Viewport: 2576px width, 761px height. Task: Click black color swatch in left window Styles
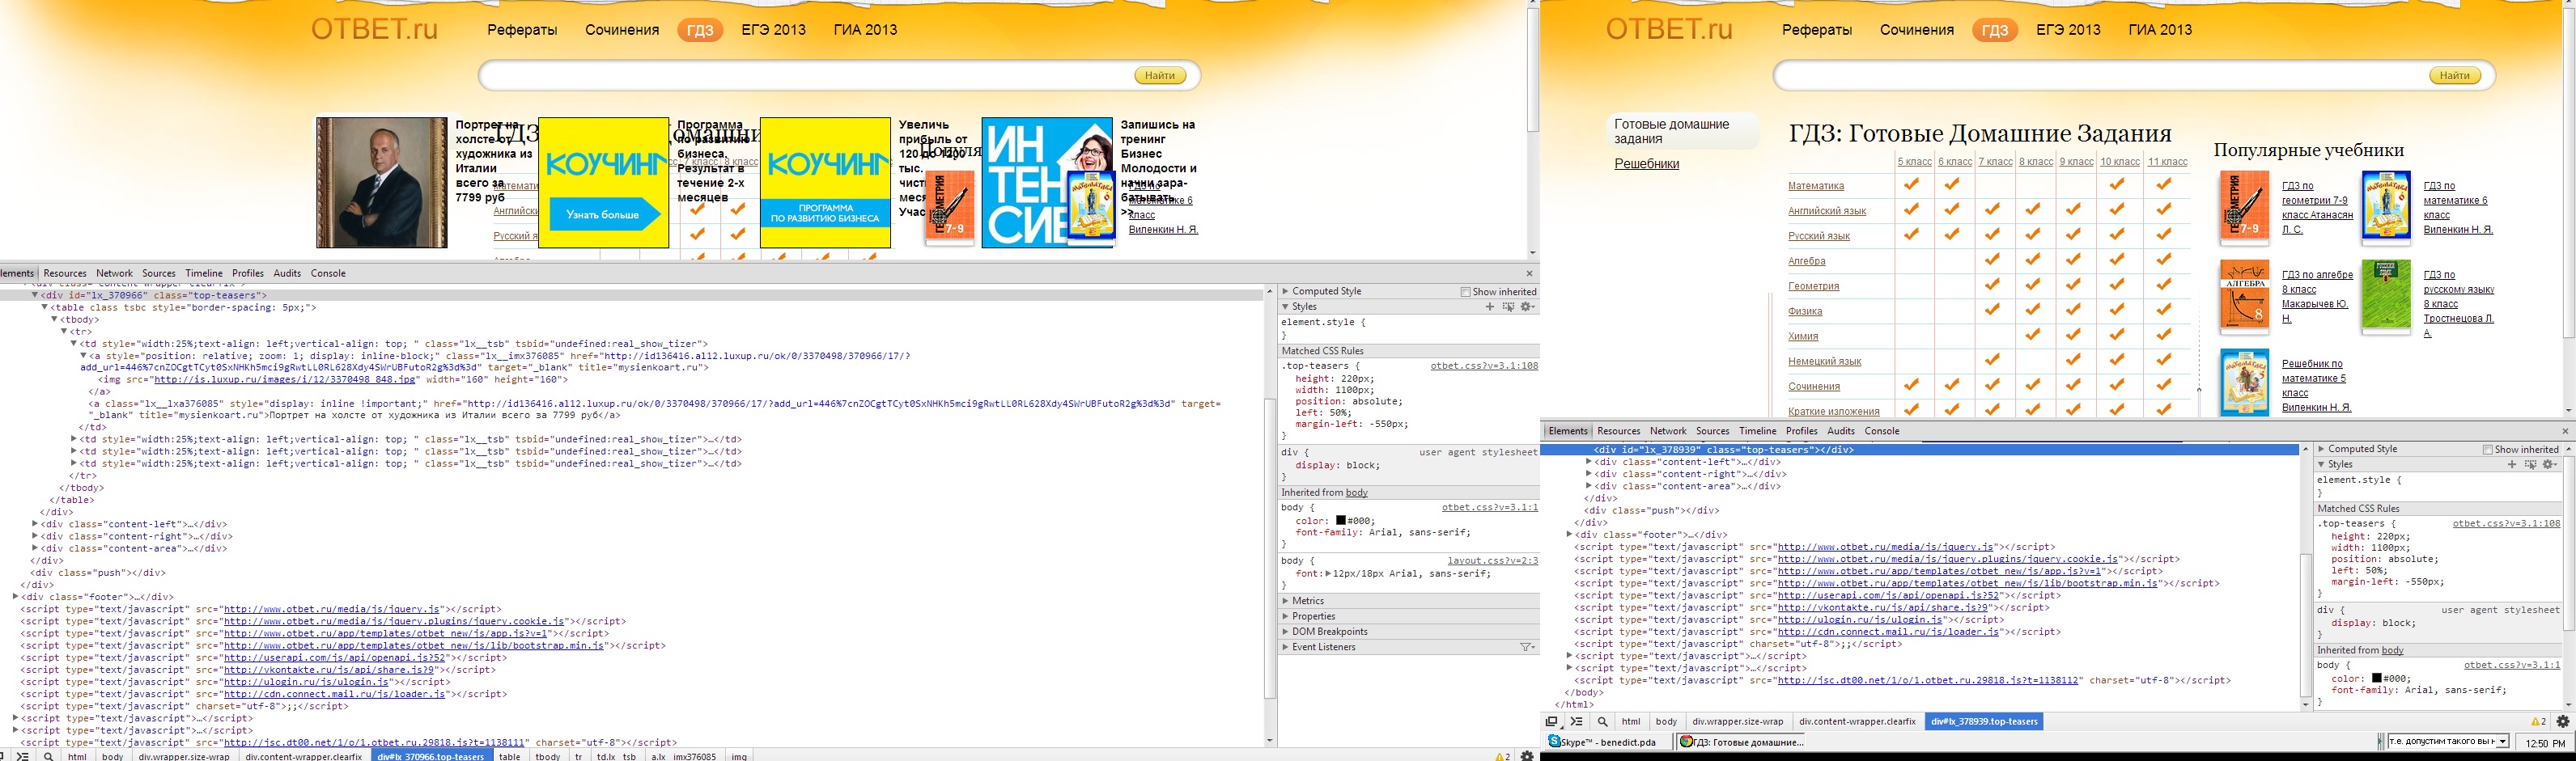click(x=1341, y=520)
